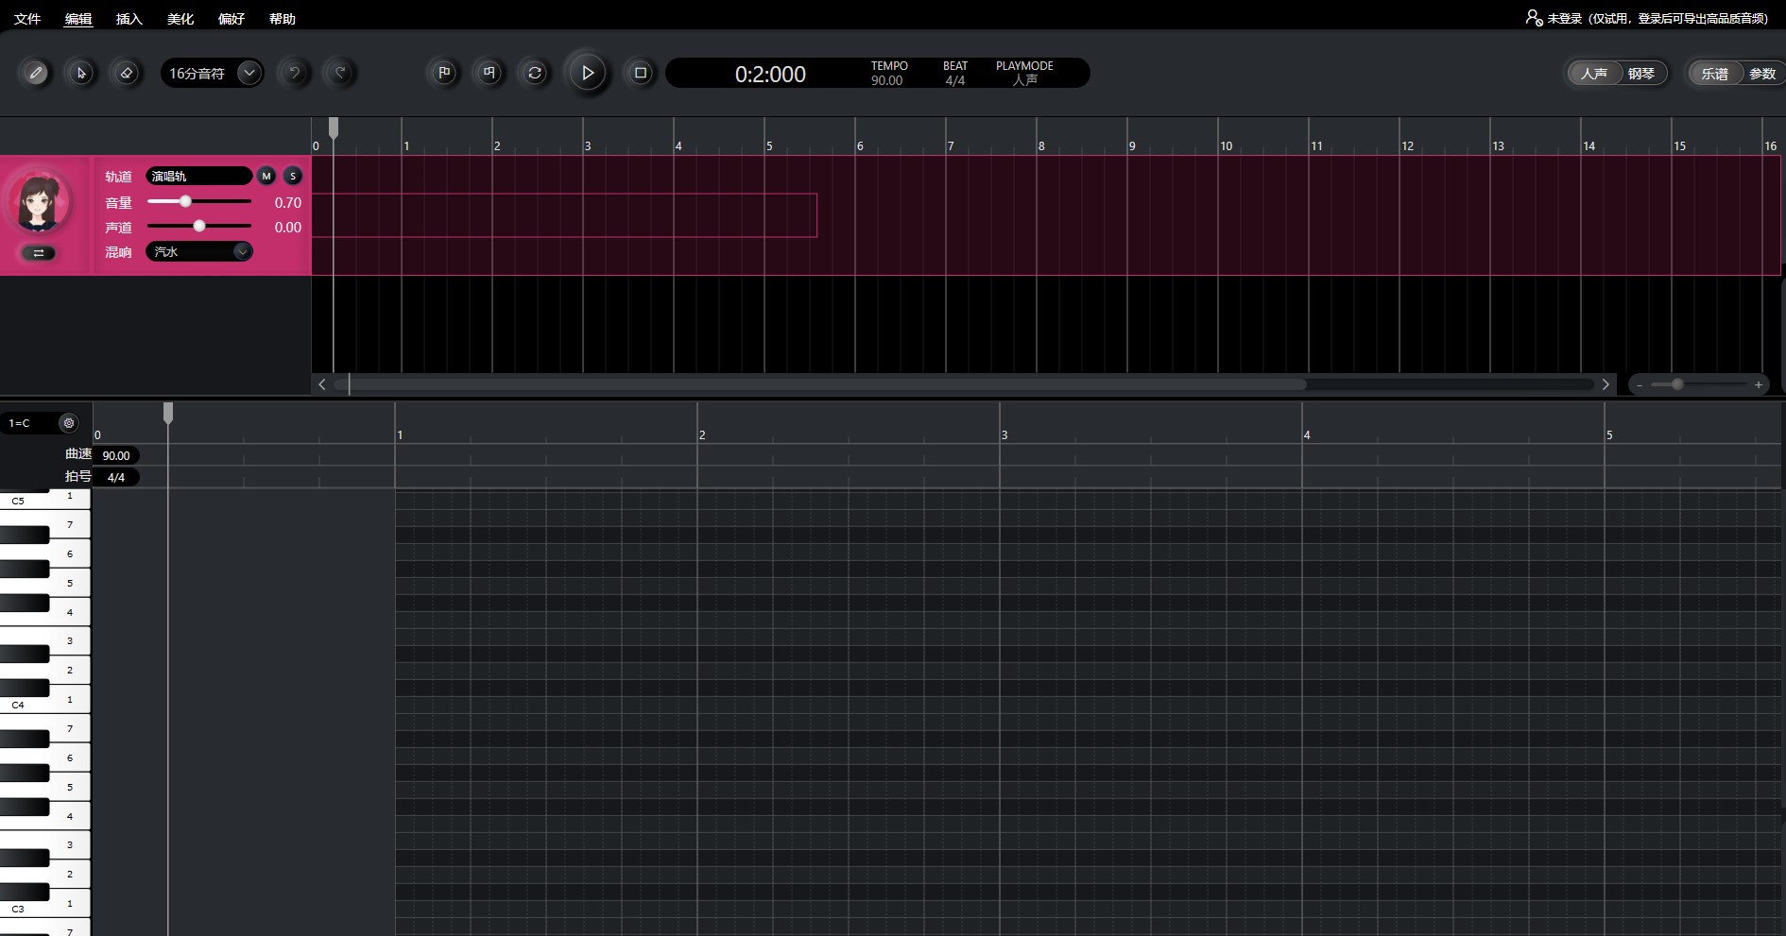
Task: Click the 1=C key signature label
Action: pyautogui.click(x=20, y=423)
